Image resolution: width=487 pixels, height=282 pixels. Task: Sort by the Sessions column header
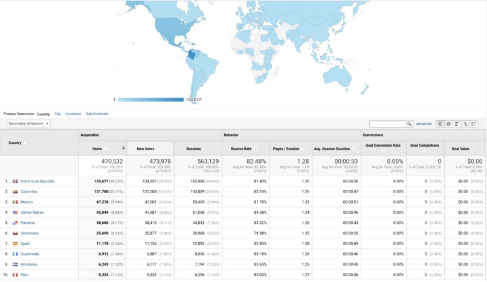click(193, 149)
